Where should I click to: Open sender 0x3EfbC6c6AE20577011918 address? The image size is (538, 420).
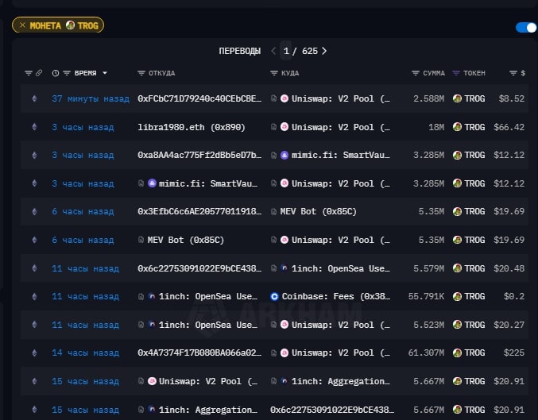[x=199, y=211]
